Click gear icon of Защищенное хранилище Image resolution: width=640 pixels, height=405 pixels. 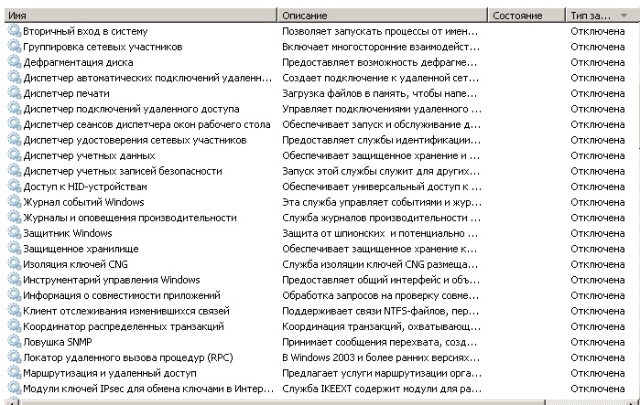click(x=15, y=249)
